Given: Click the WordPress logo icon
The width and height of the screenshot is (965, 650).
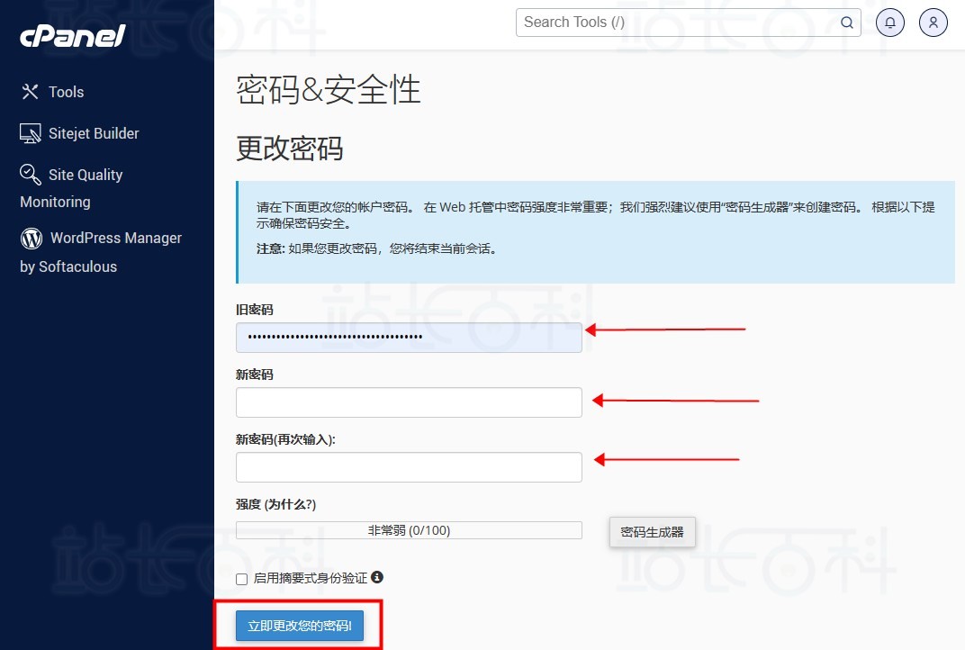Looking at the screenshot, I should point(32,239).
